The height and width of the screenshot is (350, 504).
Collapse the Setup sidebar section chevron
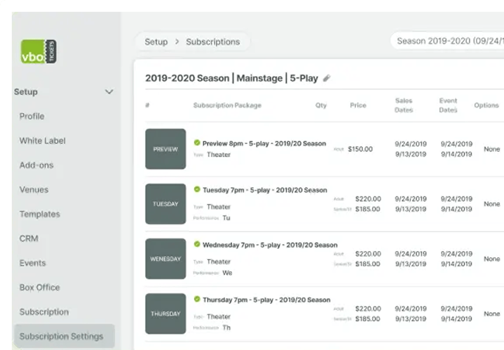point(109,92)
